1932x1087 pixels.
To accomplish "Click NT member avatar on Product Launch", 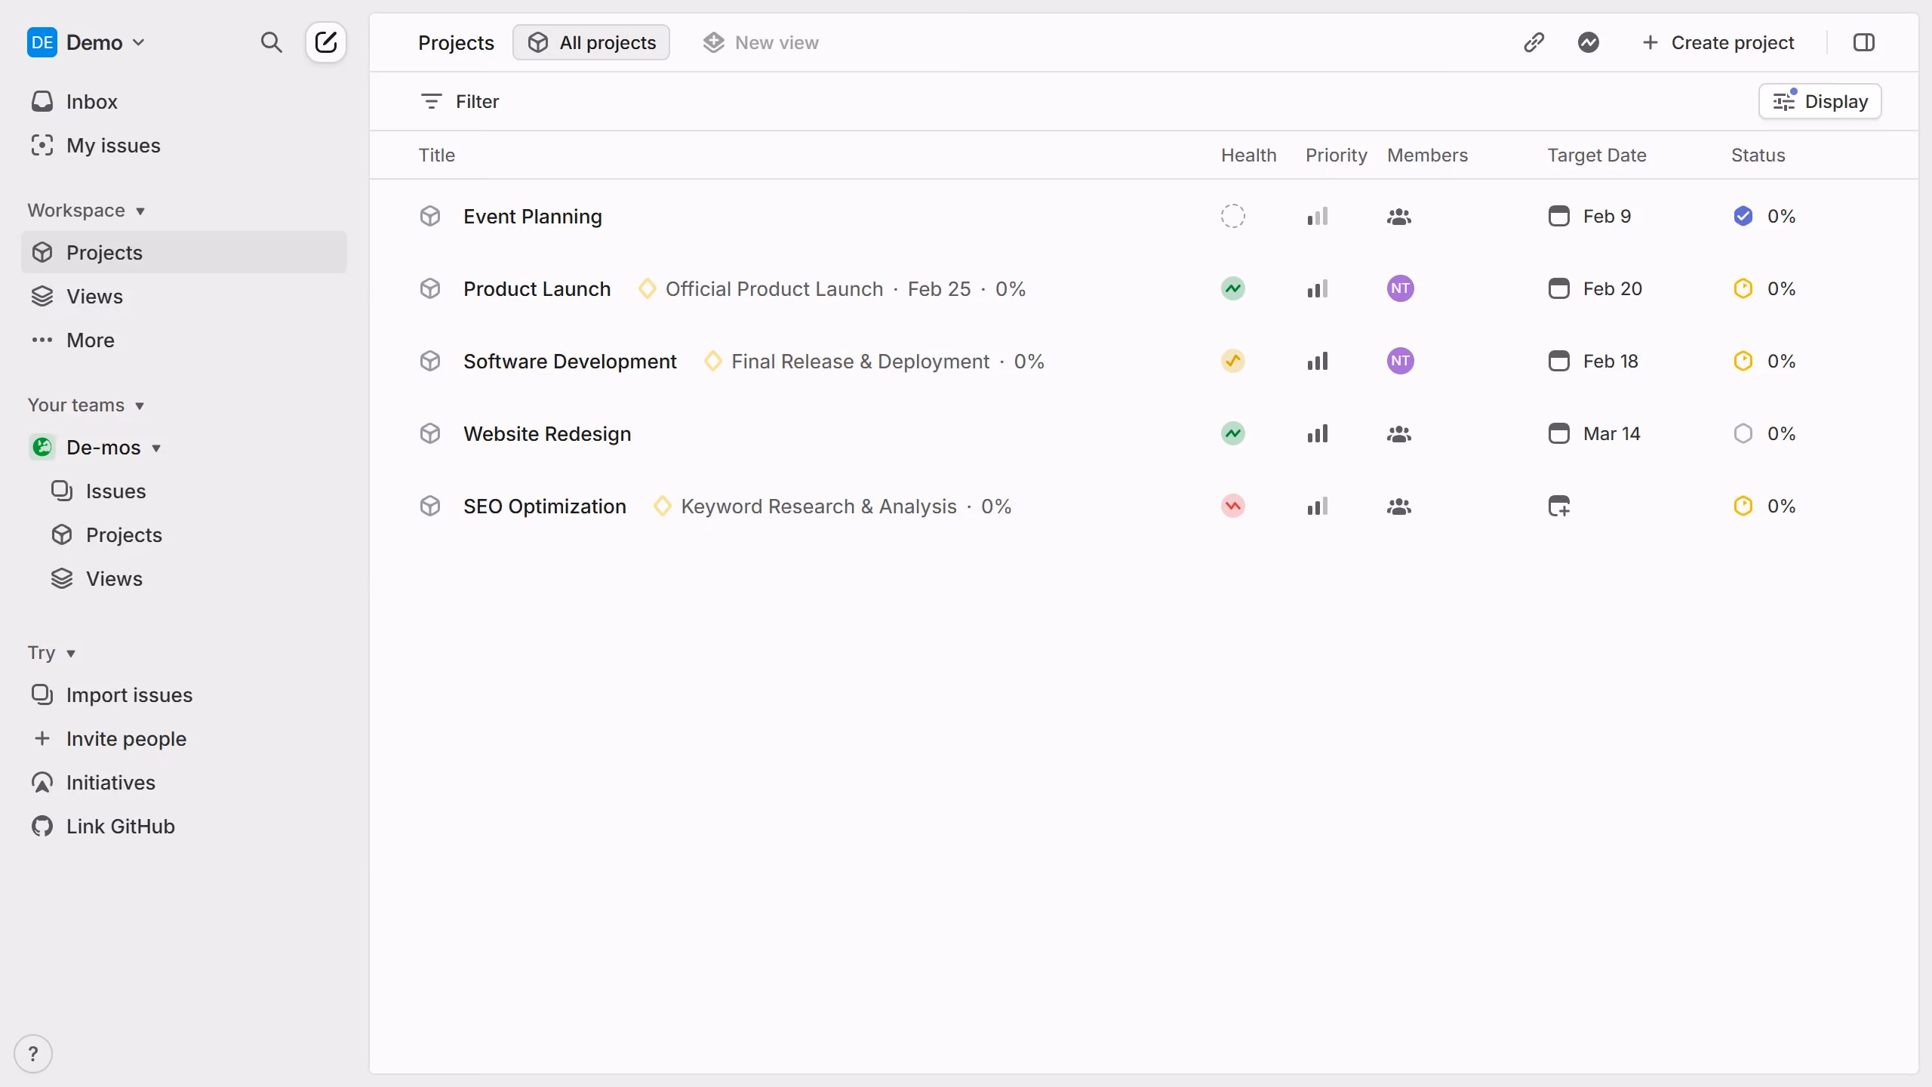I will (x=1401, y=288).
